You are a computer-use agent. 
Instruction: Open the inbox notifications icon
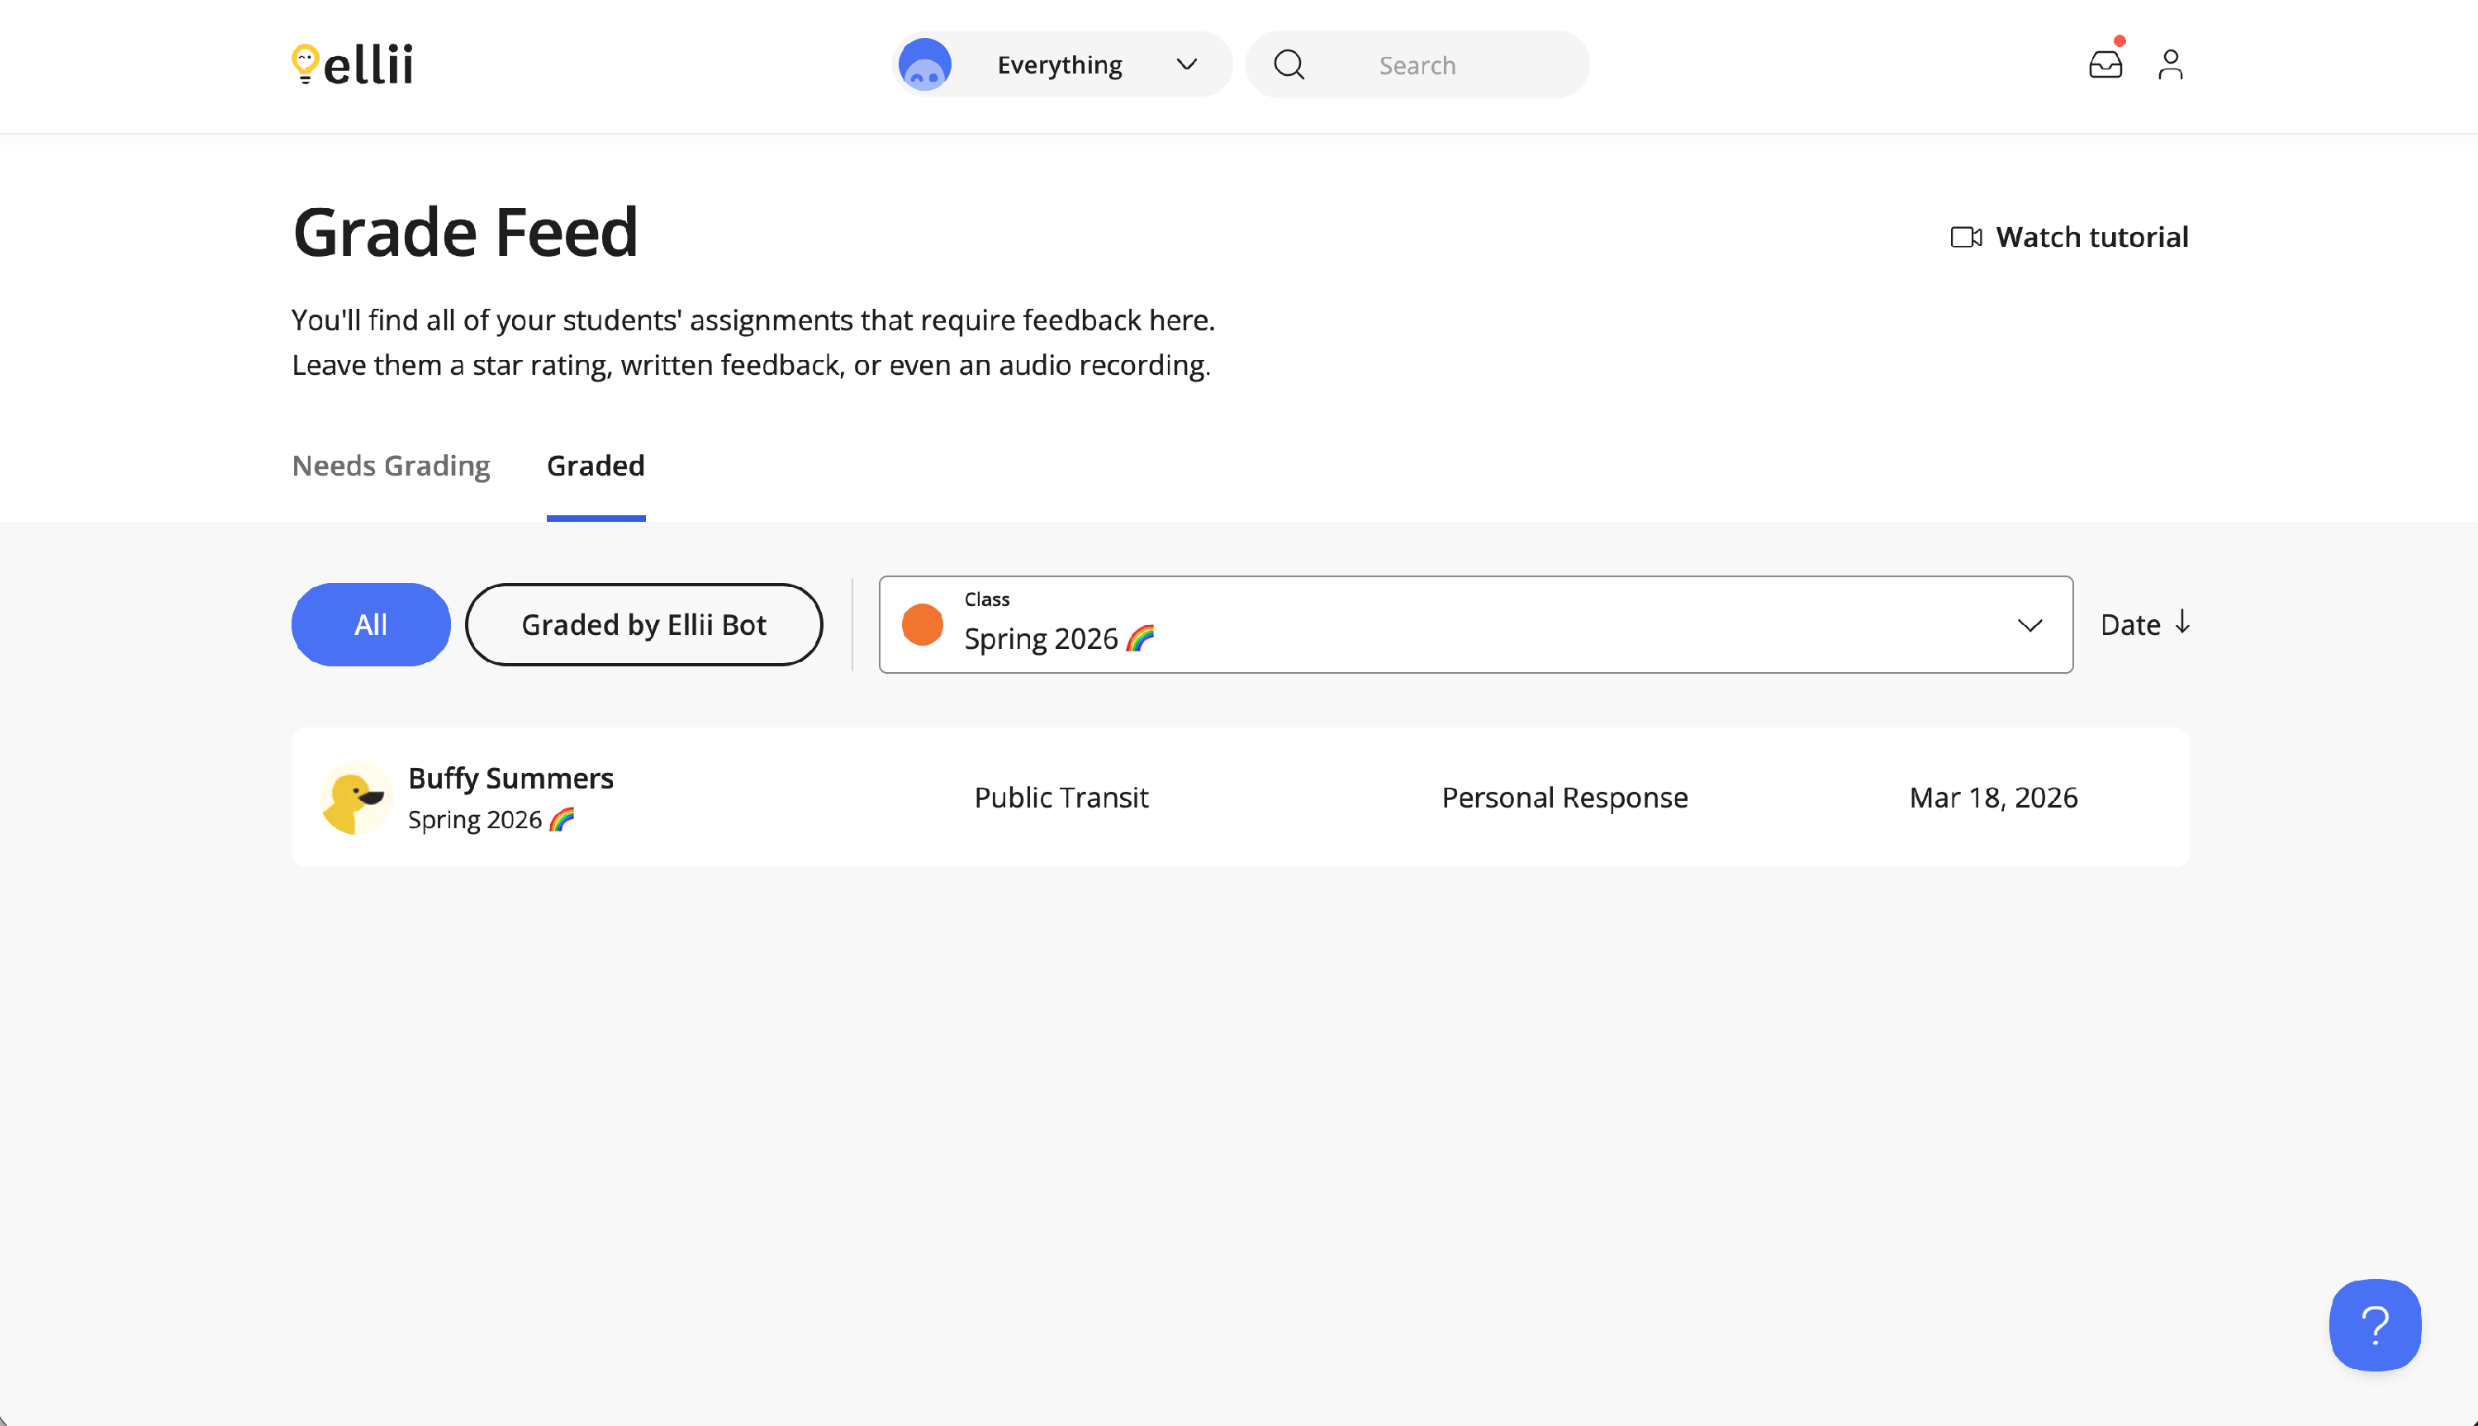tap(2105, 64)
